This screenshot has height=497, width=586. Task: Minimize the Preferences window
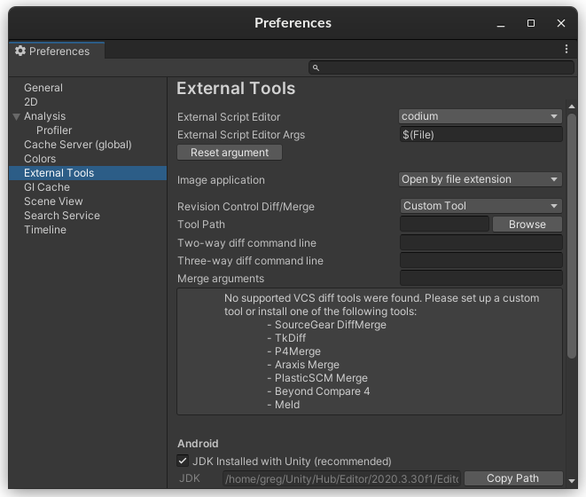tap(501, 23)
